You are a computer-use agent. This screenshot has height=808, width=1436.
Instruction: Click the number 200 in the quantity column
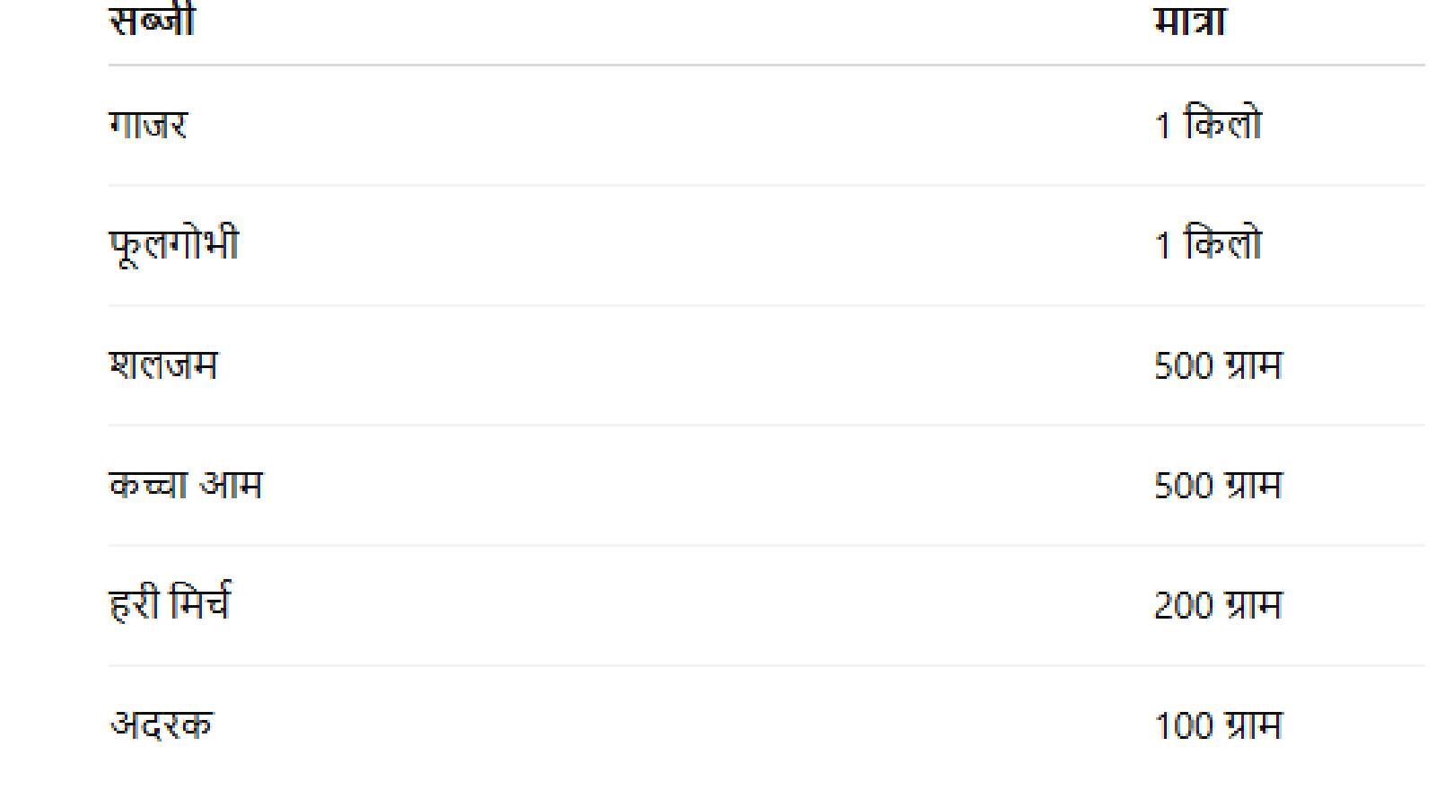(1184, 606)
